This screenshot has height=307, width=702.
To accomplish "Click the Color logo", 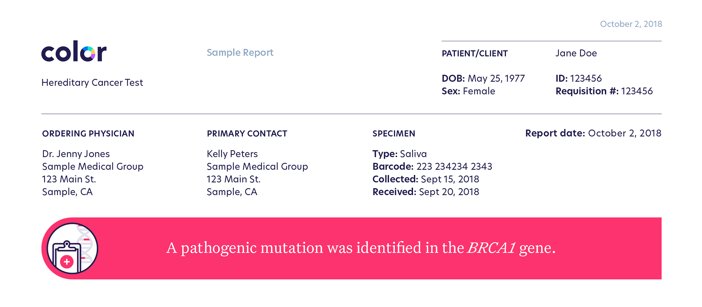I will (x=74, y=51).
